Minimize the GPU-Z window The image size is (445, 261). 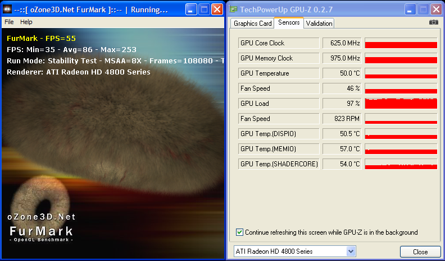[410, 10]
